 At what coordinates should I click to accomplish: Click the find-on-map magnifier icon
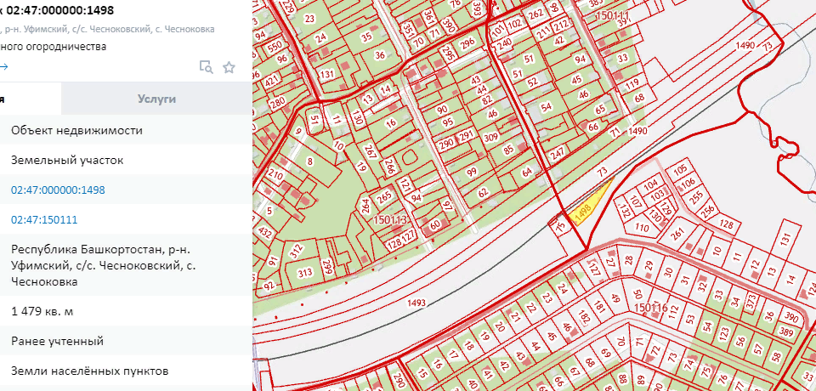click(x=205, y=67)
